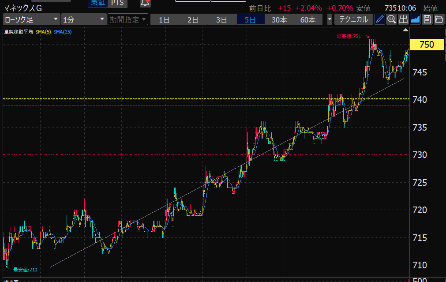
Task: Click the マネックスG stock name
Action: pos(23,8)
